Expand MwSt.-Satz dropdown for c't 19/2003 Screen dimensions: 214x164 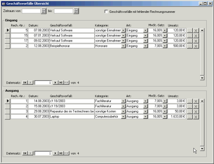165,106
